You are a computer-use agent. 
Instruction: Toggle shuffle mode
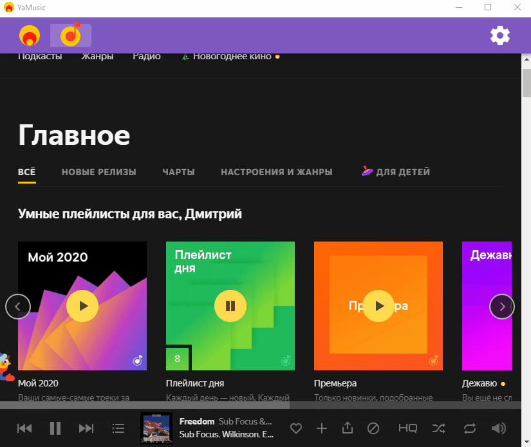click(x=438, y=428)
